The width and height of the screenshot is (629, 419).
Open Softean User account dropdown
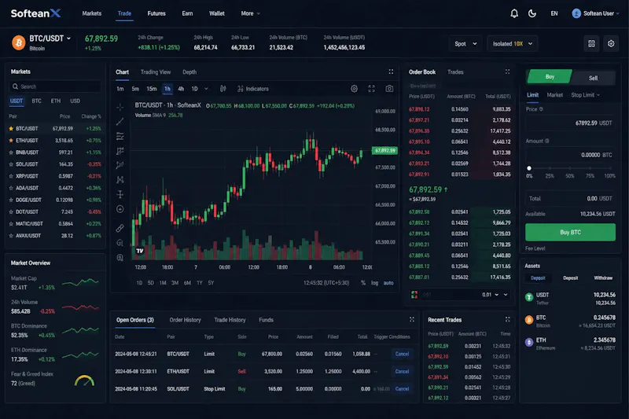(595, 13)
